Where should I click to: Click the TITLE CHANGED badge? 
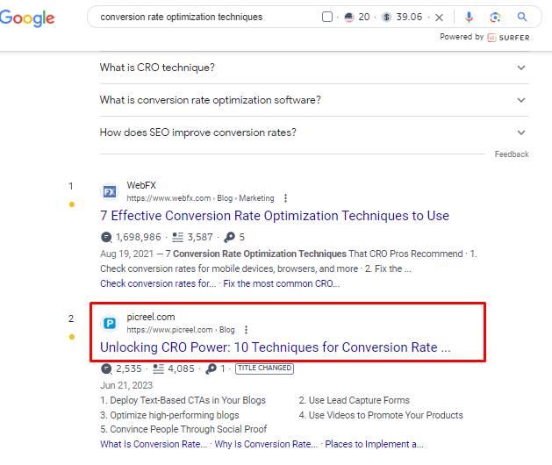coord(264,368)
